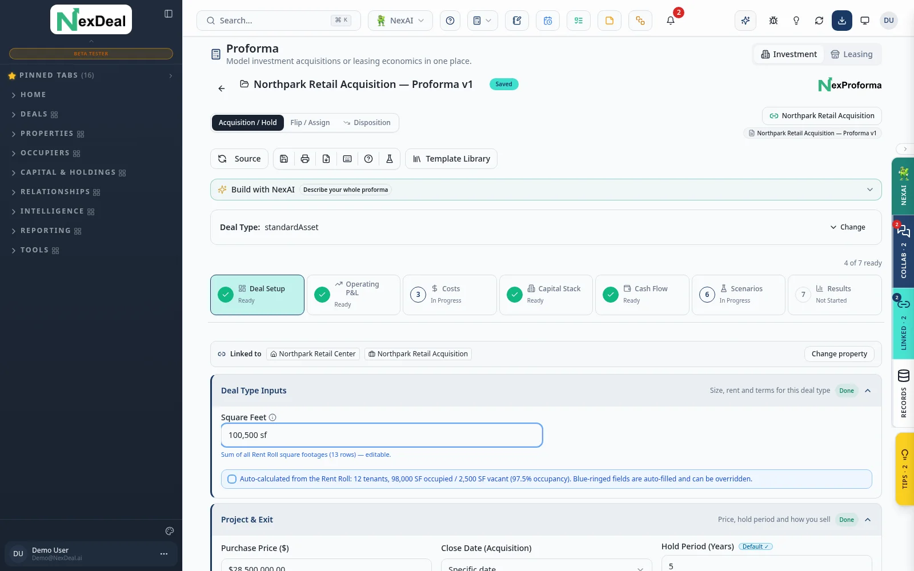The image size is (914, 571).
Task: Click the sparkle AI icon in top bar
Action: (x=745, y=21)
